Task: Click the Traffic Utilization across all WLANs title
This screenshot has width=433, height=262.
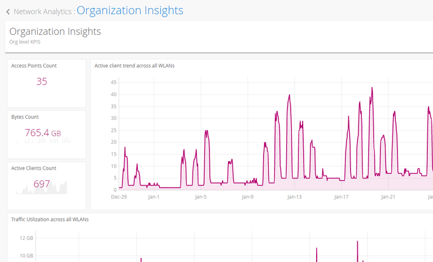Action: [50, 219]
